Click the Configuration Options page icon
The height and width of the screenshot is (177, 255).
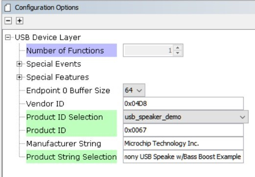(x=8, y=8)
